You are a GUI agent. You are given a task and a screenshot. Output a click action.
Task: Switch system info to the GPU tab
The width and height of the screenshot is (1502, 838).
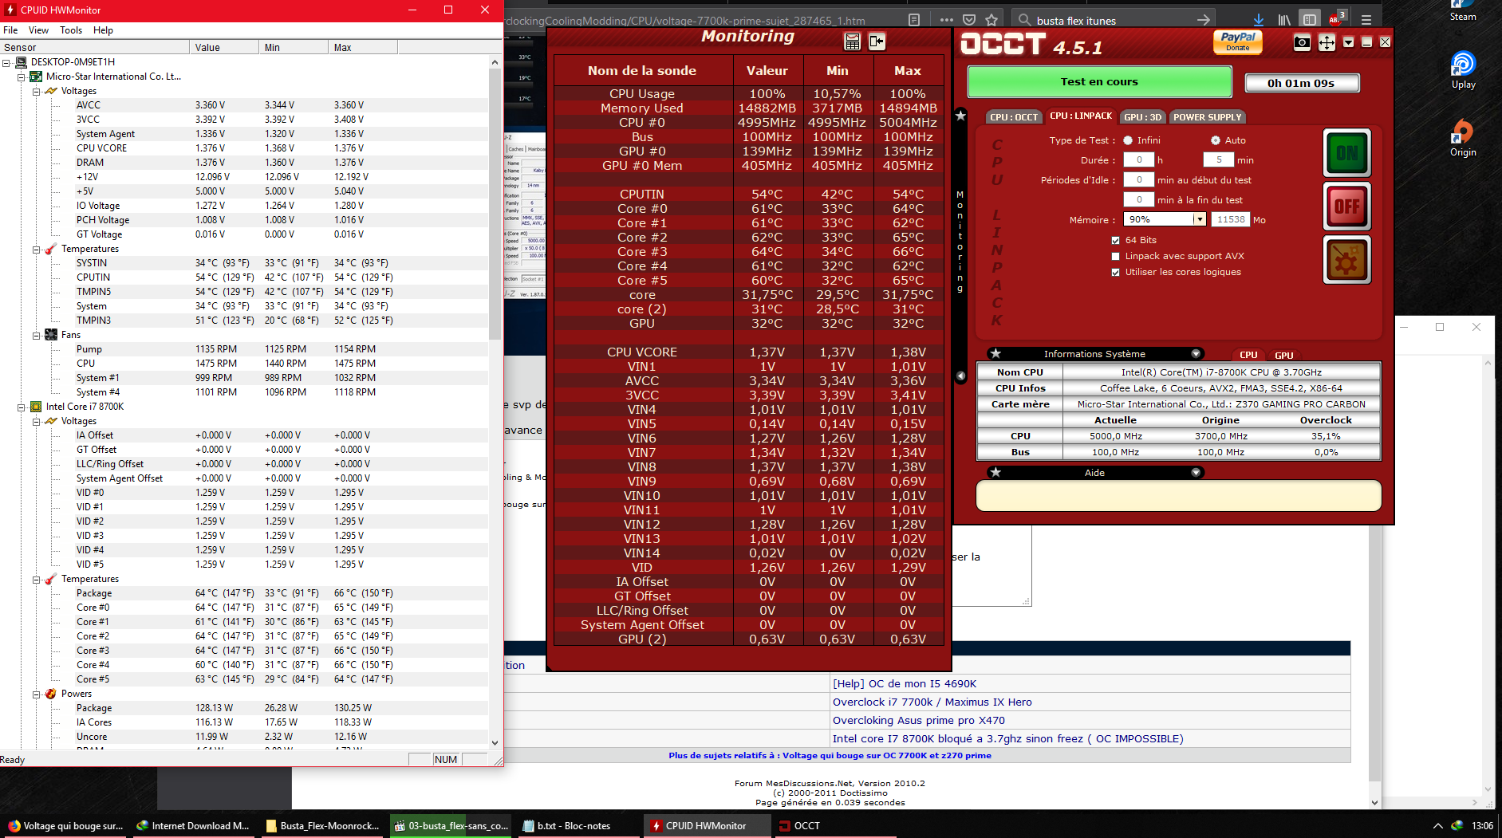point(1283,356)
